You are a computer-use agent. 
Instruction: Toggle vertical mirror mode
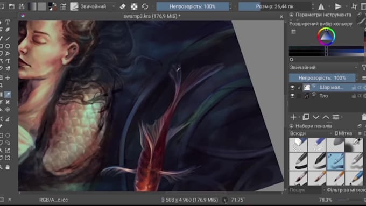point(338,6)
